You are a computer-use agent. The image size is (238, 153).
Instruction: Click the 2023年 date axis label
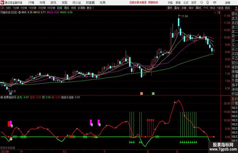pyautogui.click(x=5, y=151)
